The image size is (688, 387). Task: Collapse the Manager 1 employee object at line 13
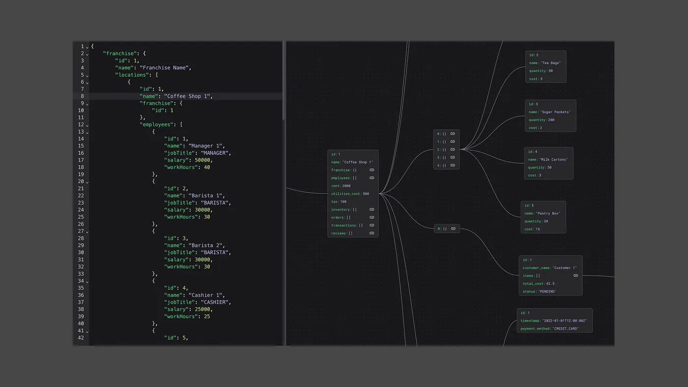pos(87,133)
